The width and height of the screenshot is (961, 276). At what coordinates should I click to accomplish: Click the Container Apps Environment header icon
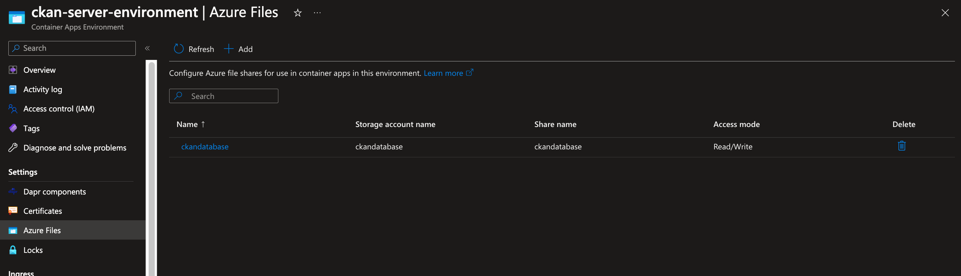pyautogui.click(x=17, y=17)
